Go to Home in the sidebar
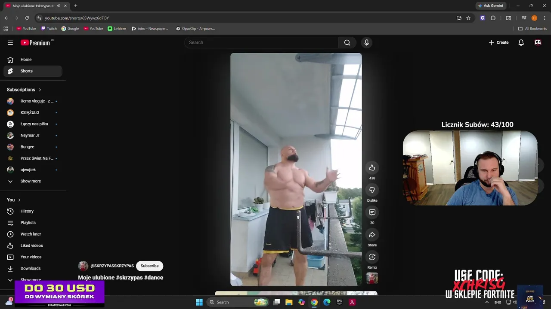 (33, 60)
